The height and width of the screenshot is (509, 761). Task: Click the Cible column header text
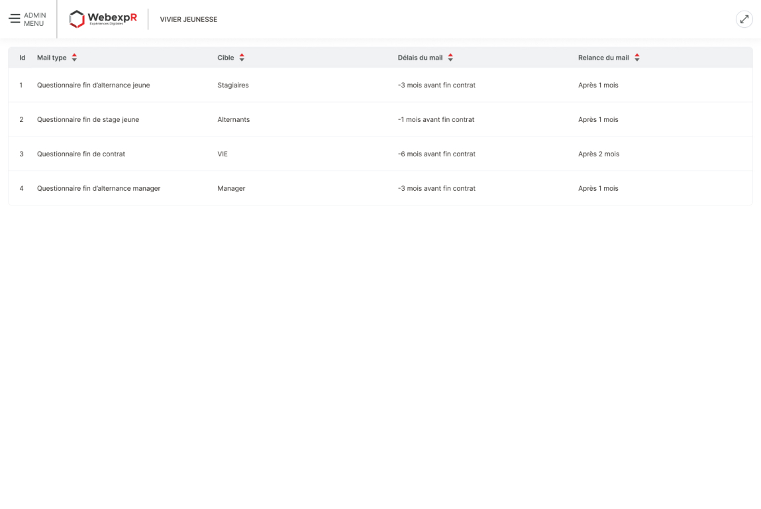coord(226,57)
